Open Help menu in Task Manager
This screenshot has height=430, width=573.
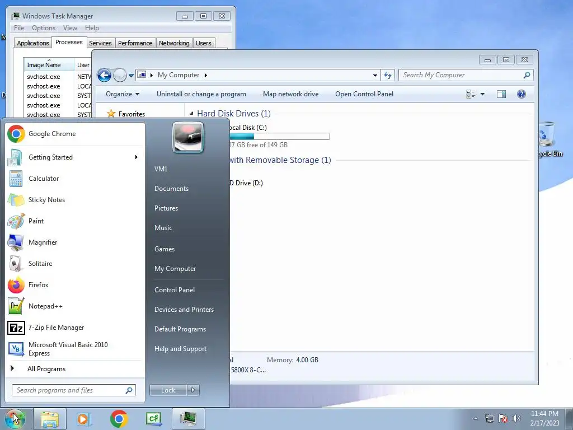(x=92, y=28)
